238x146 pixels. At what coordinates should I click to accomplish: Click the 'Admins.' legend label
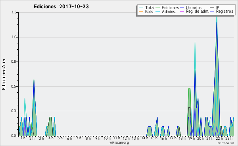click(x=169, y=11)
